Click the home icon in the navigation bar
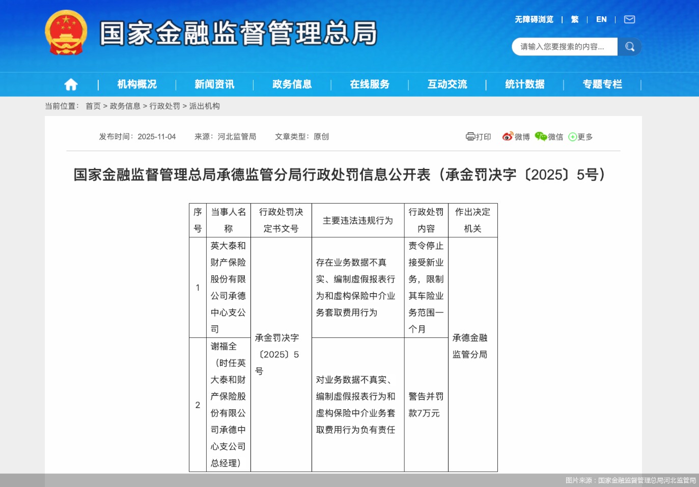 point(71,84)
